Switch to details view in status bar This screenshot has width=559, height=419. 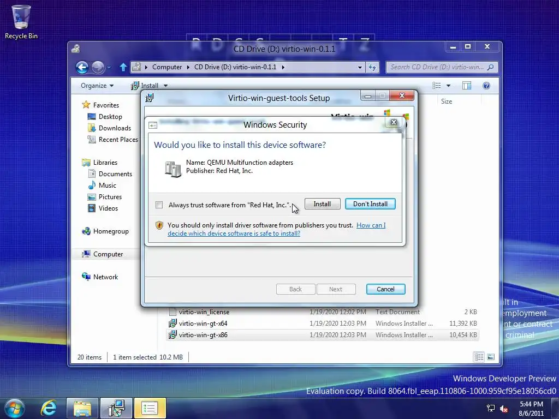tap(479, 357)
